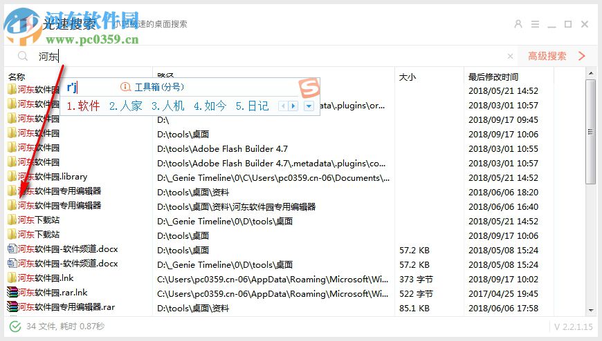Viewport: 602px width, 341px height.
Task: Click the vertical scrollbar thumb
Action: tap(590, 132)
